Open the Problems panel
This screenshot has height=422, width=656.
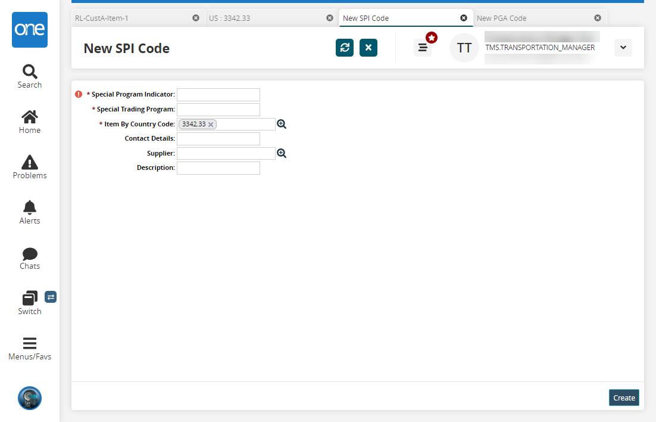point(30,167)
